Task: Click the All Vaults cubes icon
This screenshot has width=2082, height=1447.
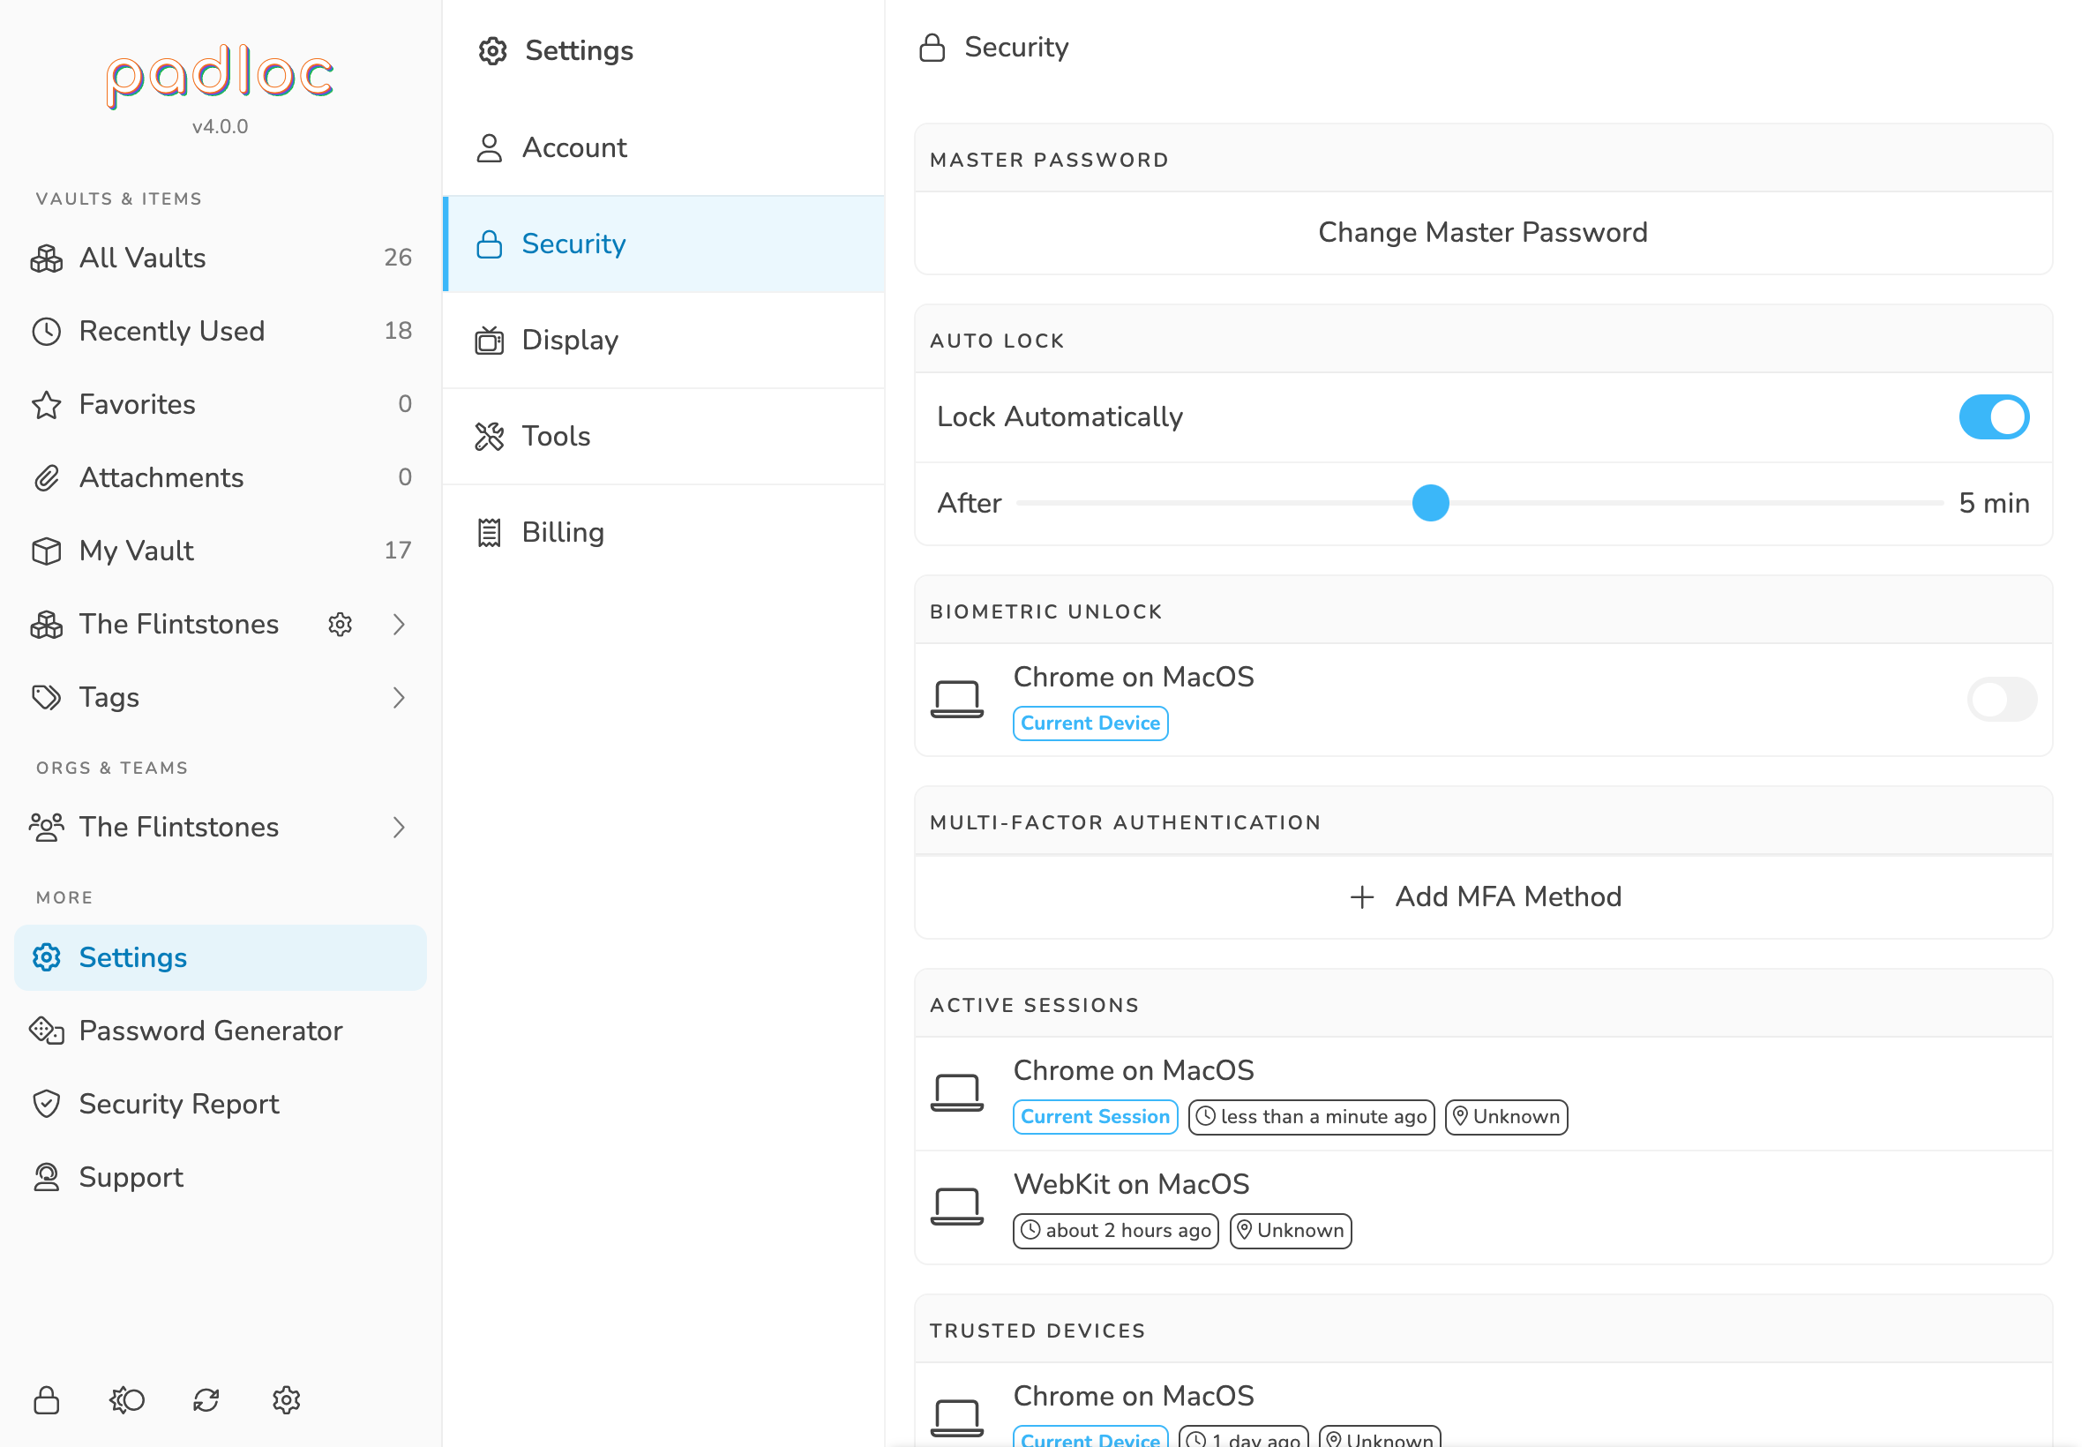Action: 46,259
